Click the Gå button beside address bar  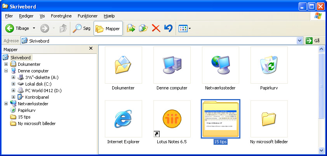[313, 41]
